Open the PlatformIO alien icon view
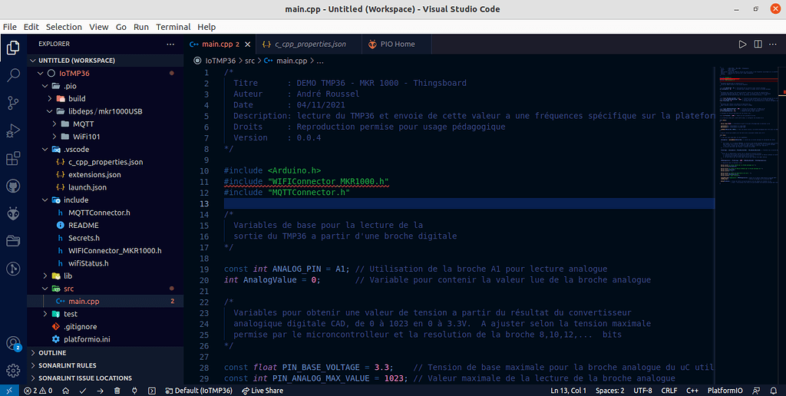 pyautogui.click(x=13, y=214)
